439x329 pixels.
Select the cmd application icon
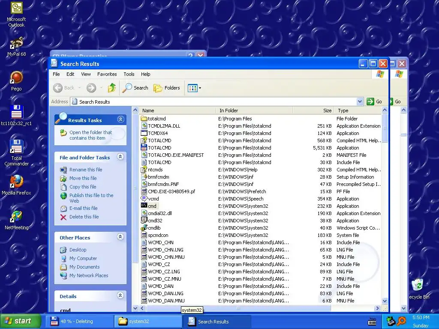click(x=144, y=206)
